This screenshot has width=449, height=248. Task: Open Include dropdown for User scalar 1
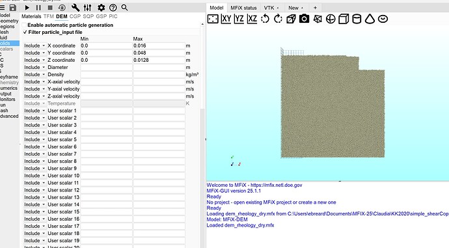34,111
